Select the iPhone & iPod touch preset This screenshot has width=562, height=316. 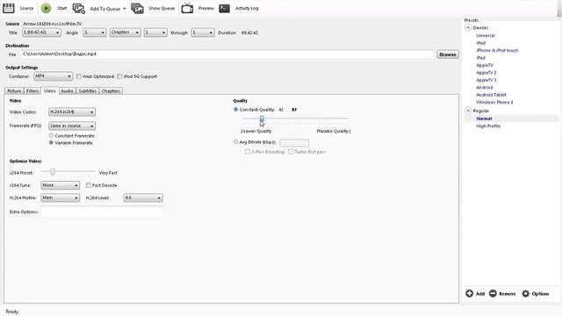click(x=497, y=50)
